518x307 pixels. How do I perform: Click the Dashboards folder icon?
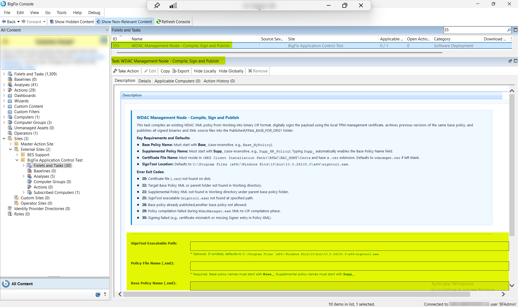pyautogui.click(x=10, y=96)
